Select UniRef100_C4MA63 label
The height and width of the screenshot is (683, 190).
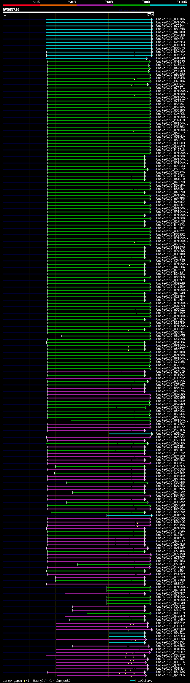tap(170, 636)
